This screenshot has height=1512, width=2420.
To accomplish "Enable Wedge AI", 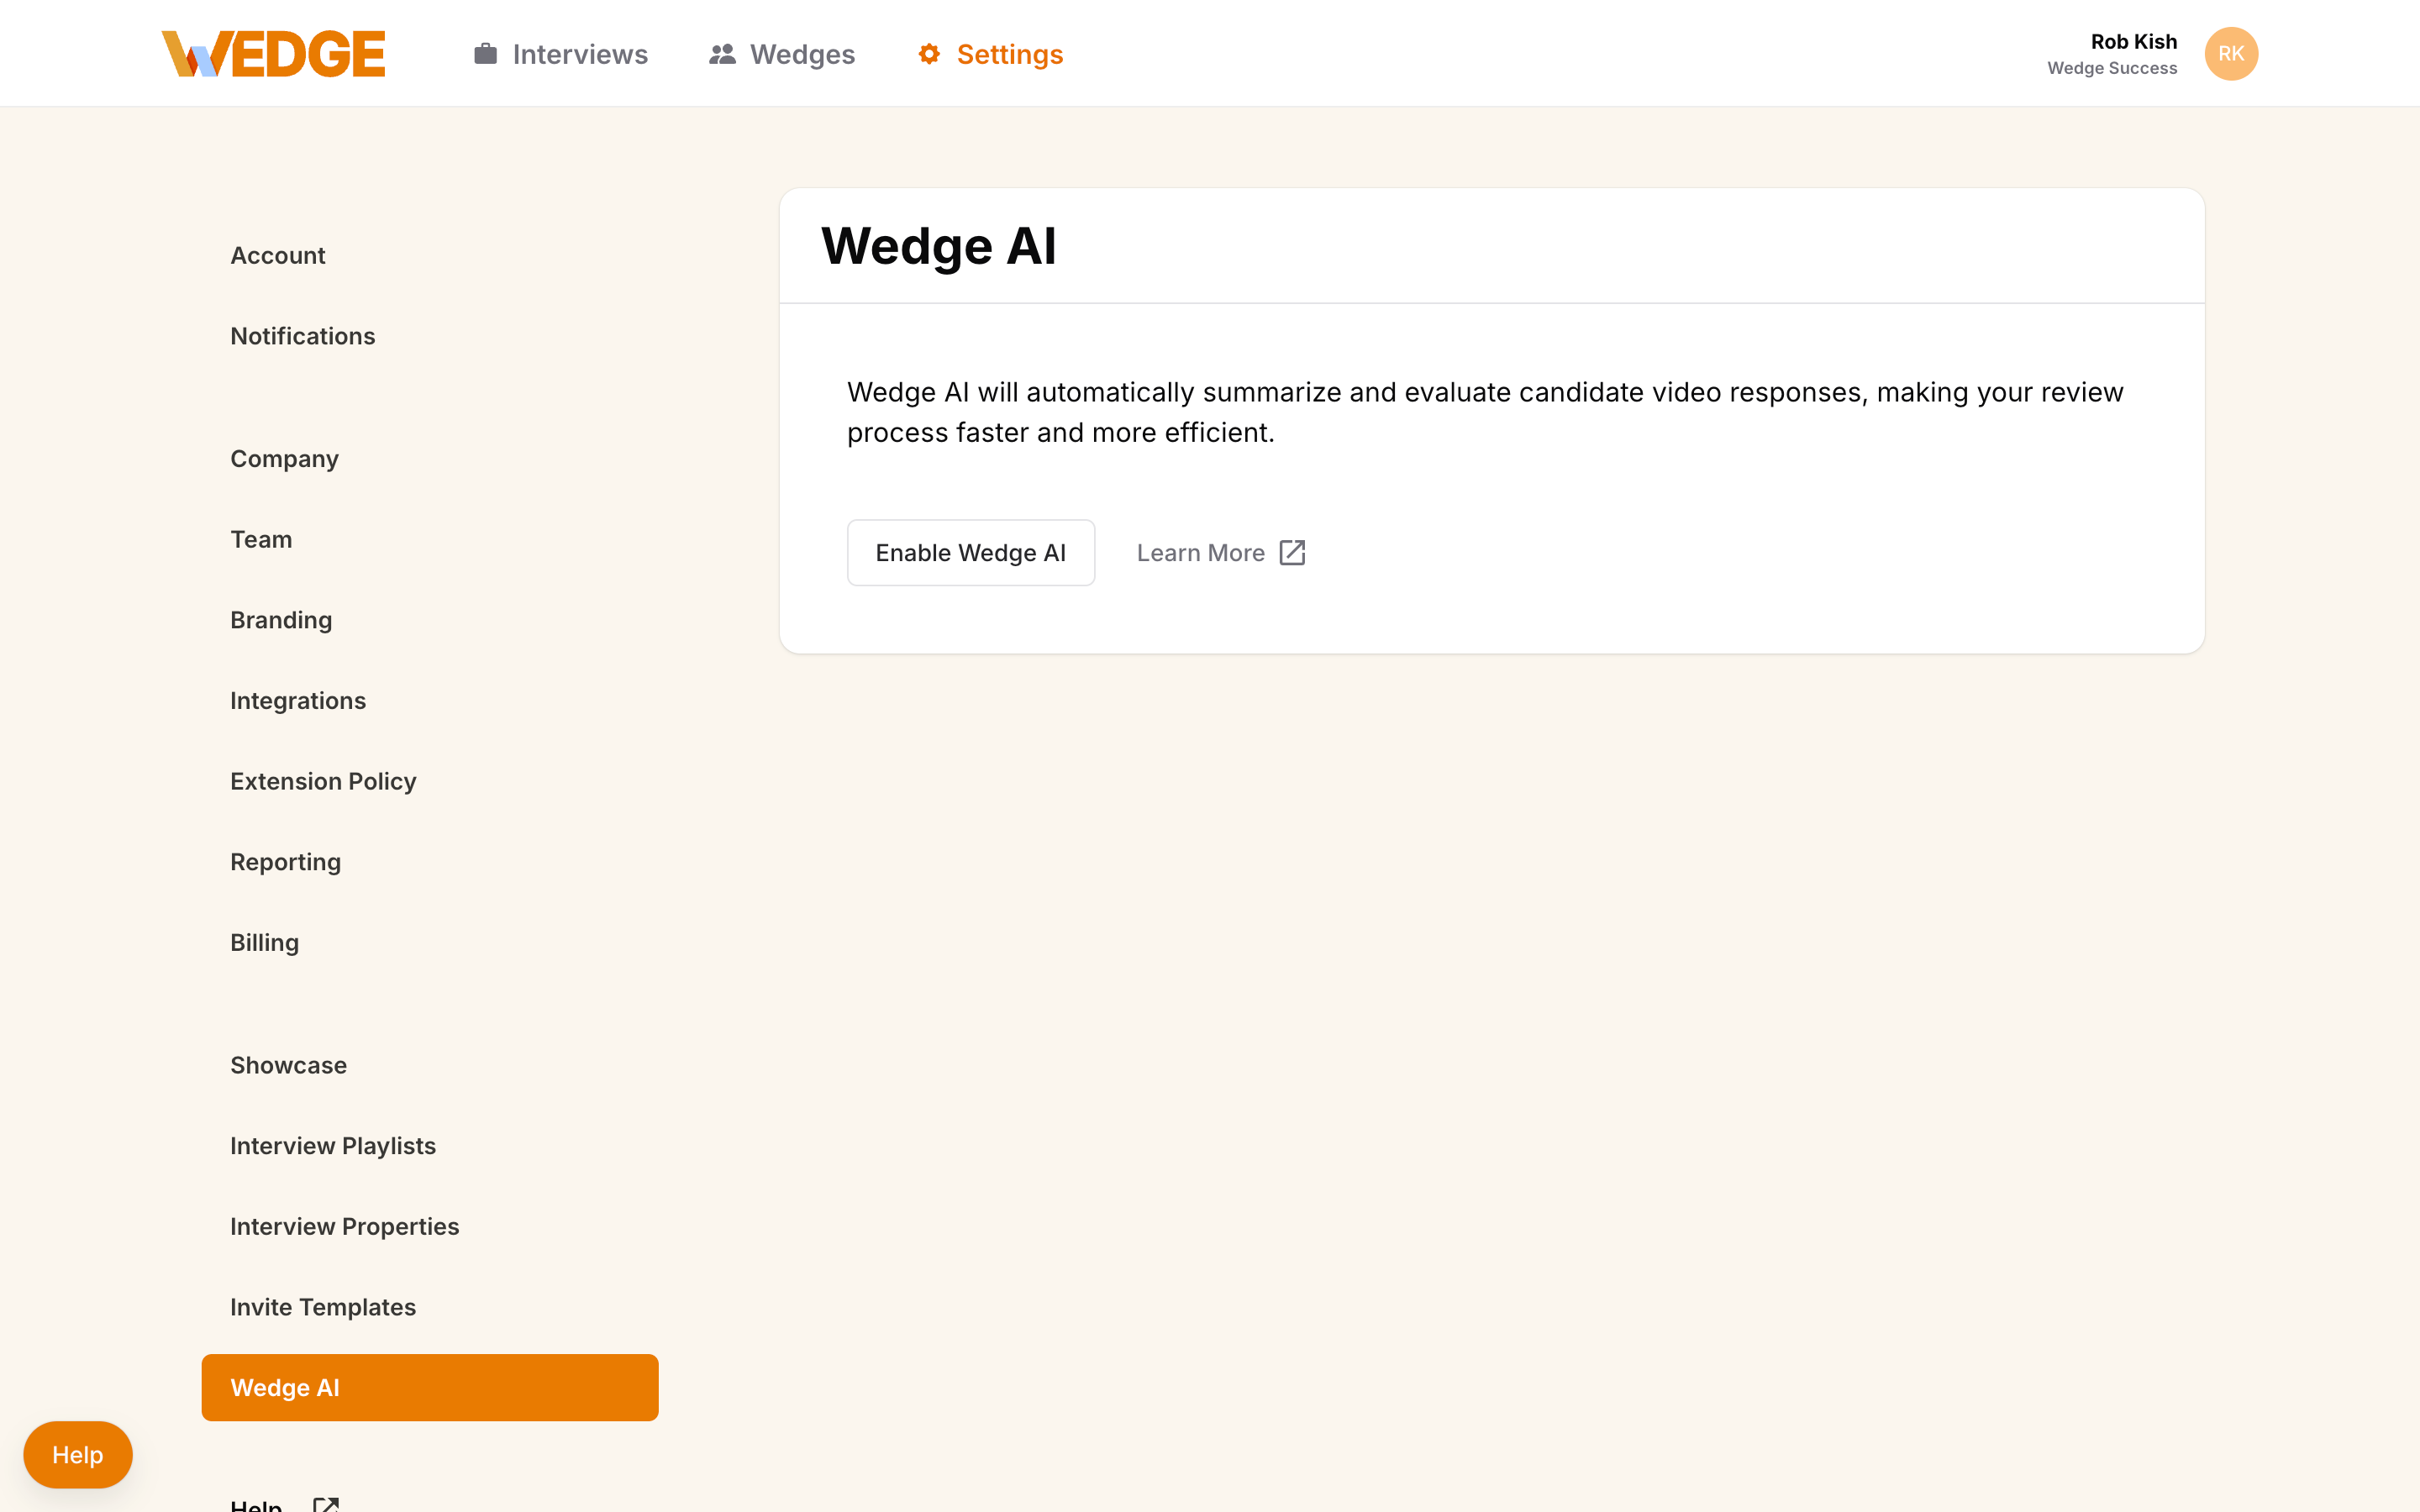I will 971,553.
